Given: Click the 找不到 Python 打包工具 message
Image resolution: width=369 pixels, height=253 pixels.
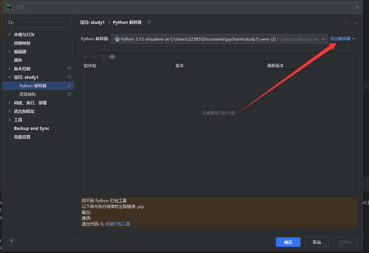Looking at the screenshot, I should point(104,201).
